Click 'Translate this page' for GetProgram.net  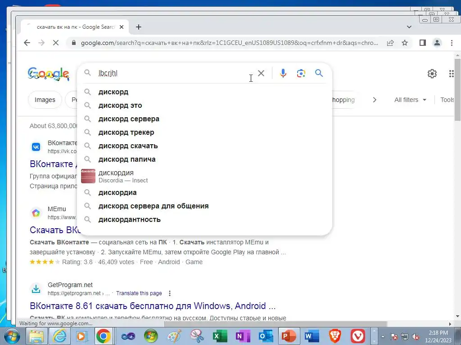point(139,293)
